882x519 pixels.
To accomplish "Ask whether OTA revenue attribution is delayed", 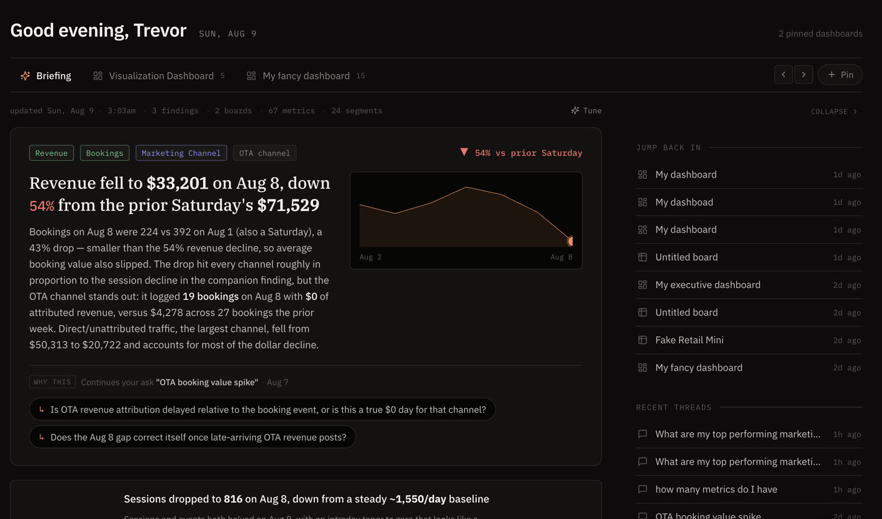I will point(262,409).
